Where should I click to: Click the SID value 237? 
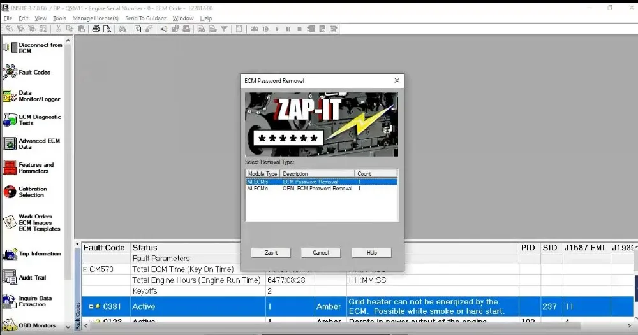(x=549, y=306)
